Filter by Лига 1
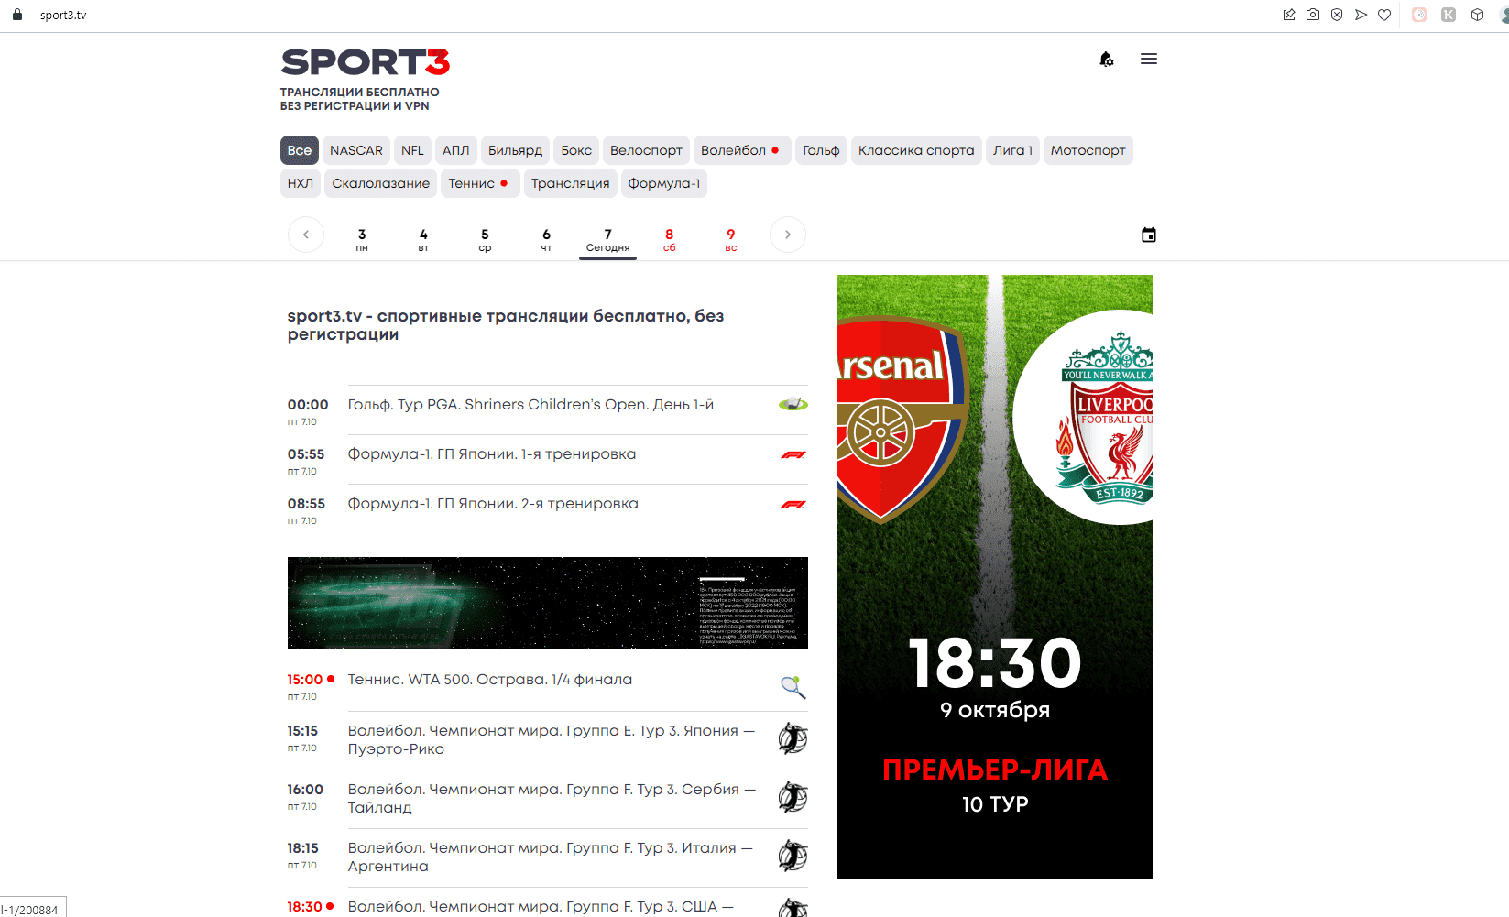This screenshot has width=1509, height=917. (1012, 150)
